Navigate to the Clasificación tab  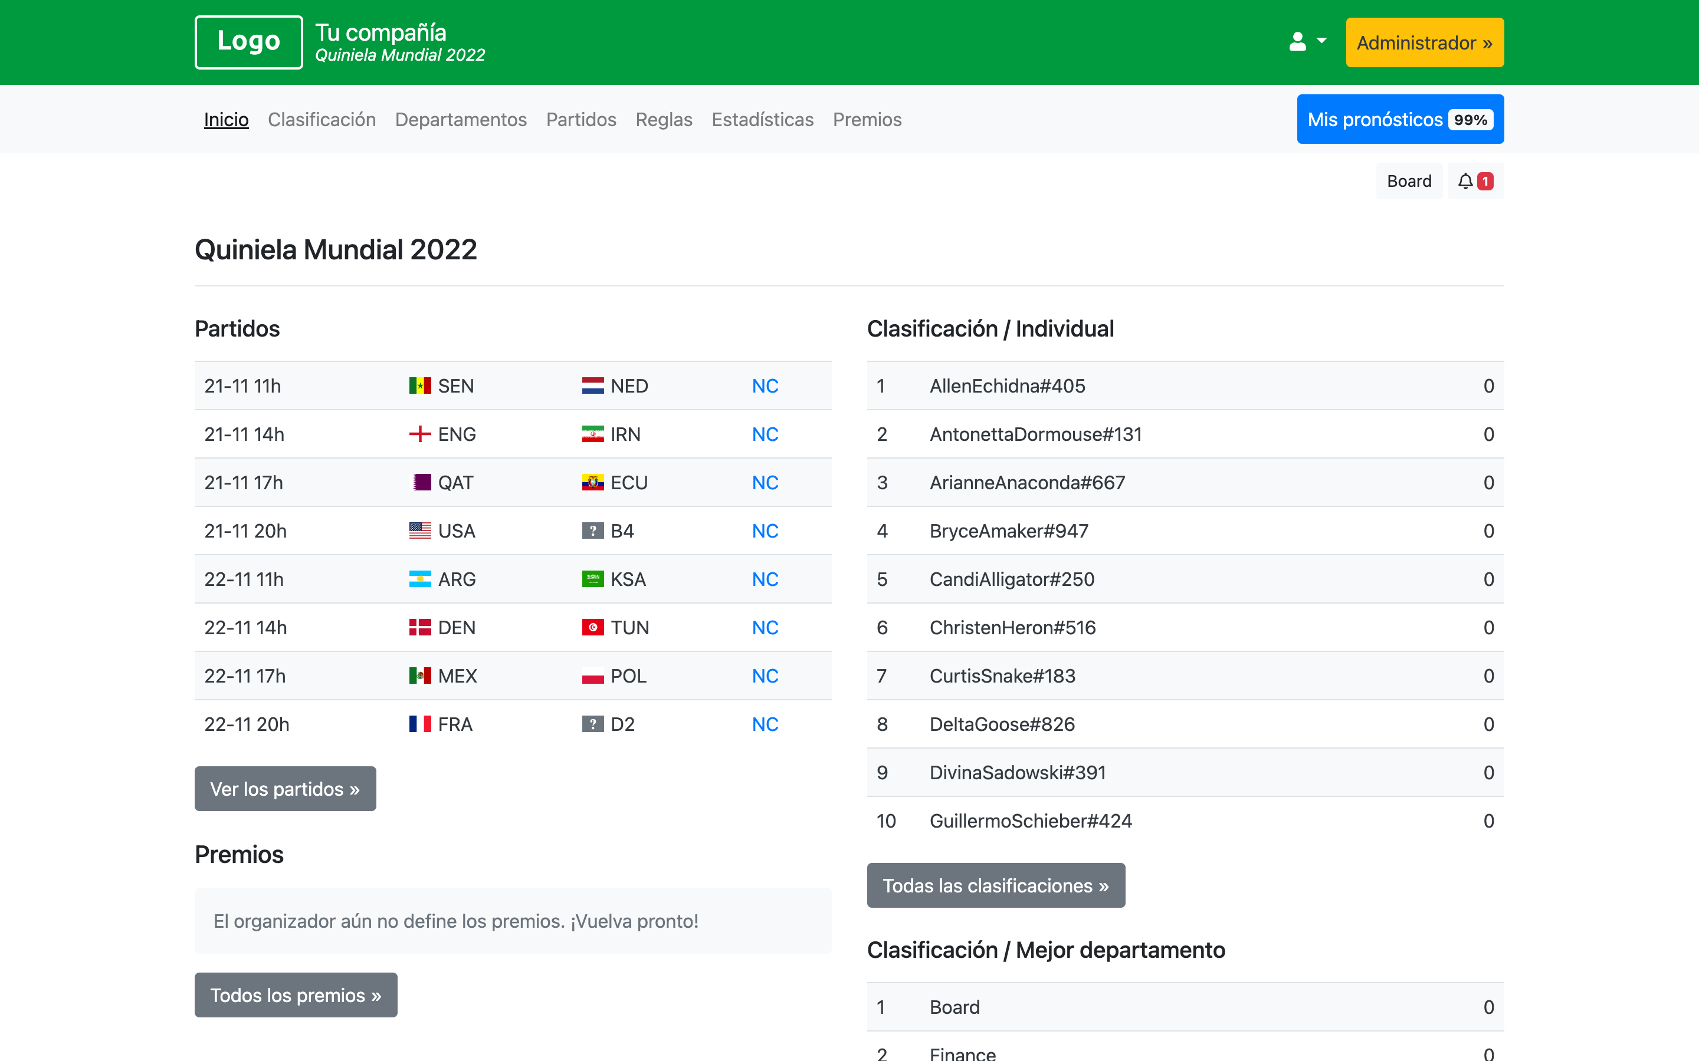coord(322,119)
